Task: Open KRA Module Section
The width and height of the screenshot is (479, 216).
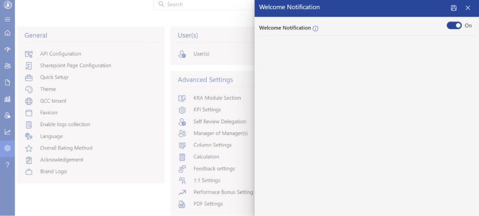Action: [x=217, y=98]
